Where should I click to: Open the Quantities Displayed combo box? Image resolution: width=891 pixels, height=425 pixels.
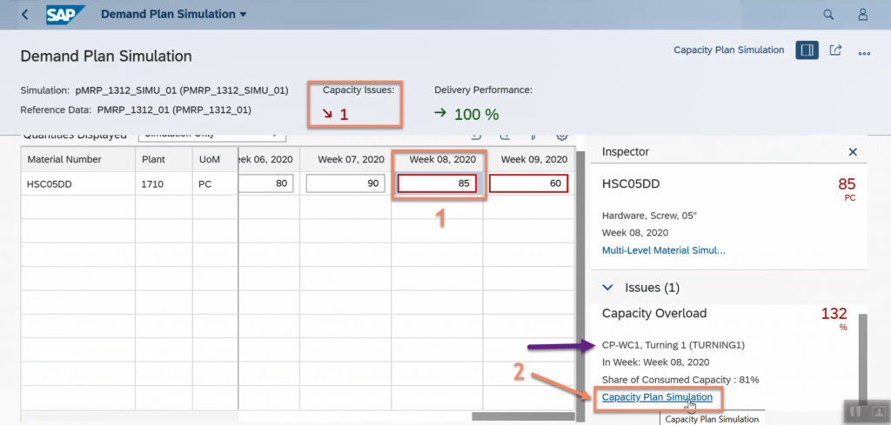click(x=212, y=137)
